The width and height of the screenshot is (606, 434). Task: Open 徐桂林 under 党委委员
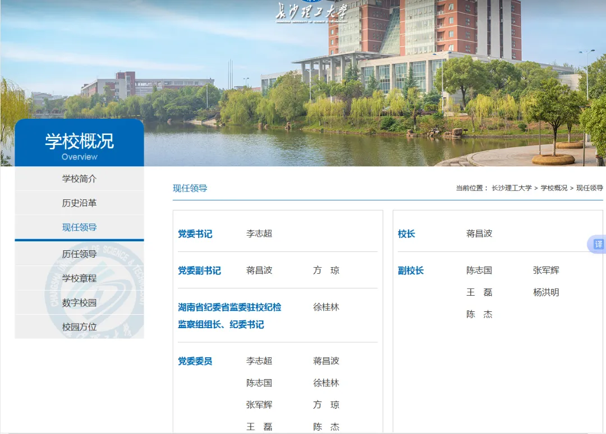coord(326,382)
